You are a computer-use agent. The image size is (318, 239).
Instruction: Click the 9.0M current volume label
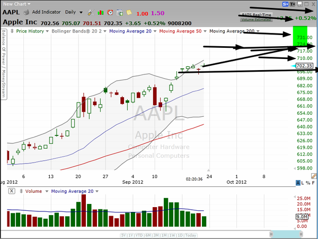point(302,217)
